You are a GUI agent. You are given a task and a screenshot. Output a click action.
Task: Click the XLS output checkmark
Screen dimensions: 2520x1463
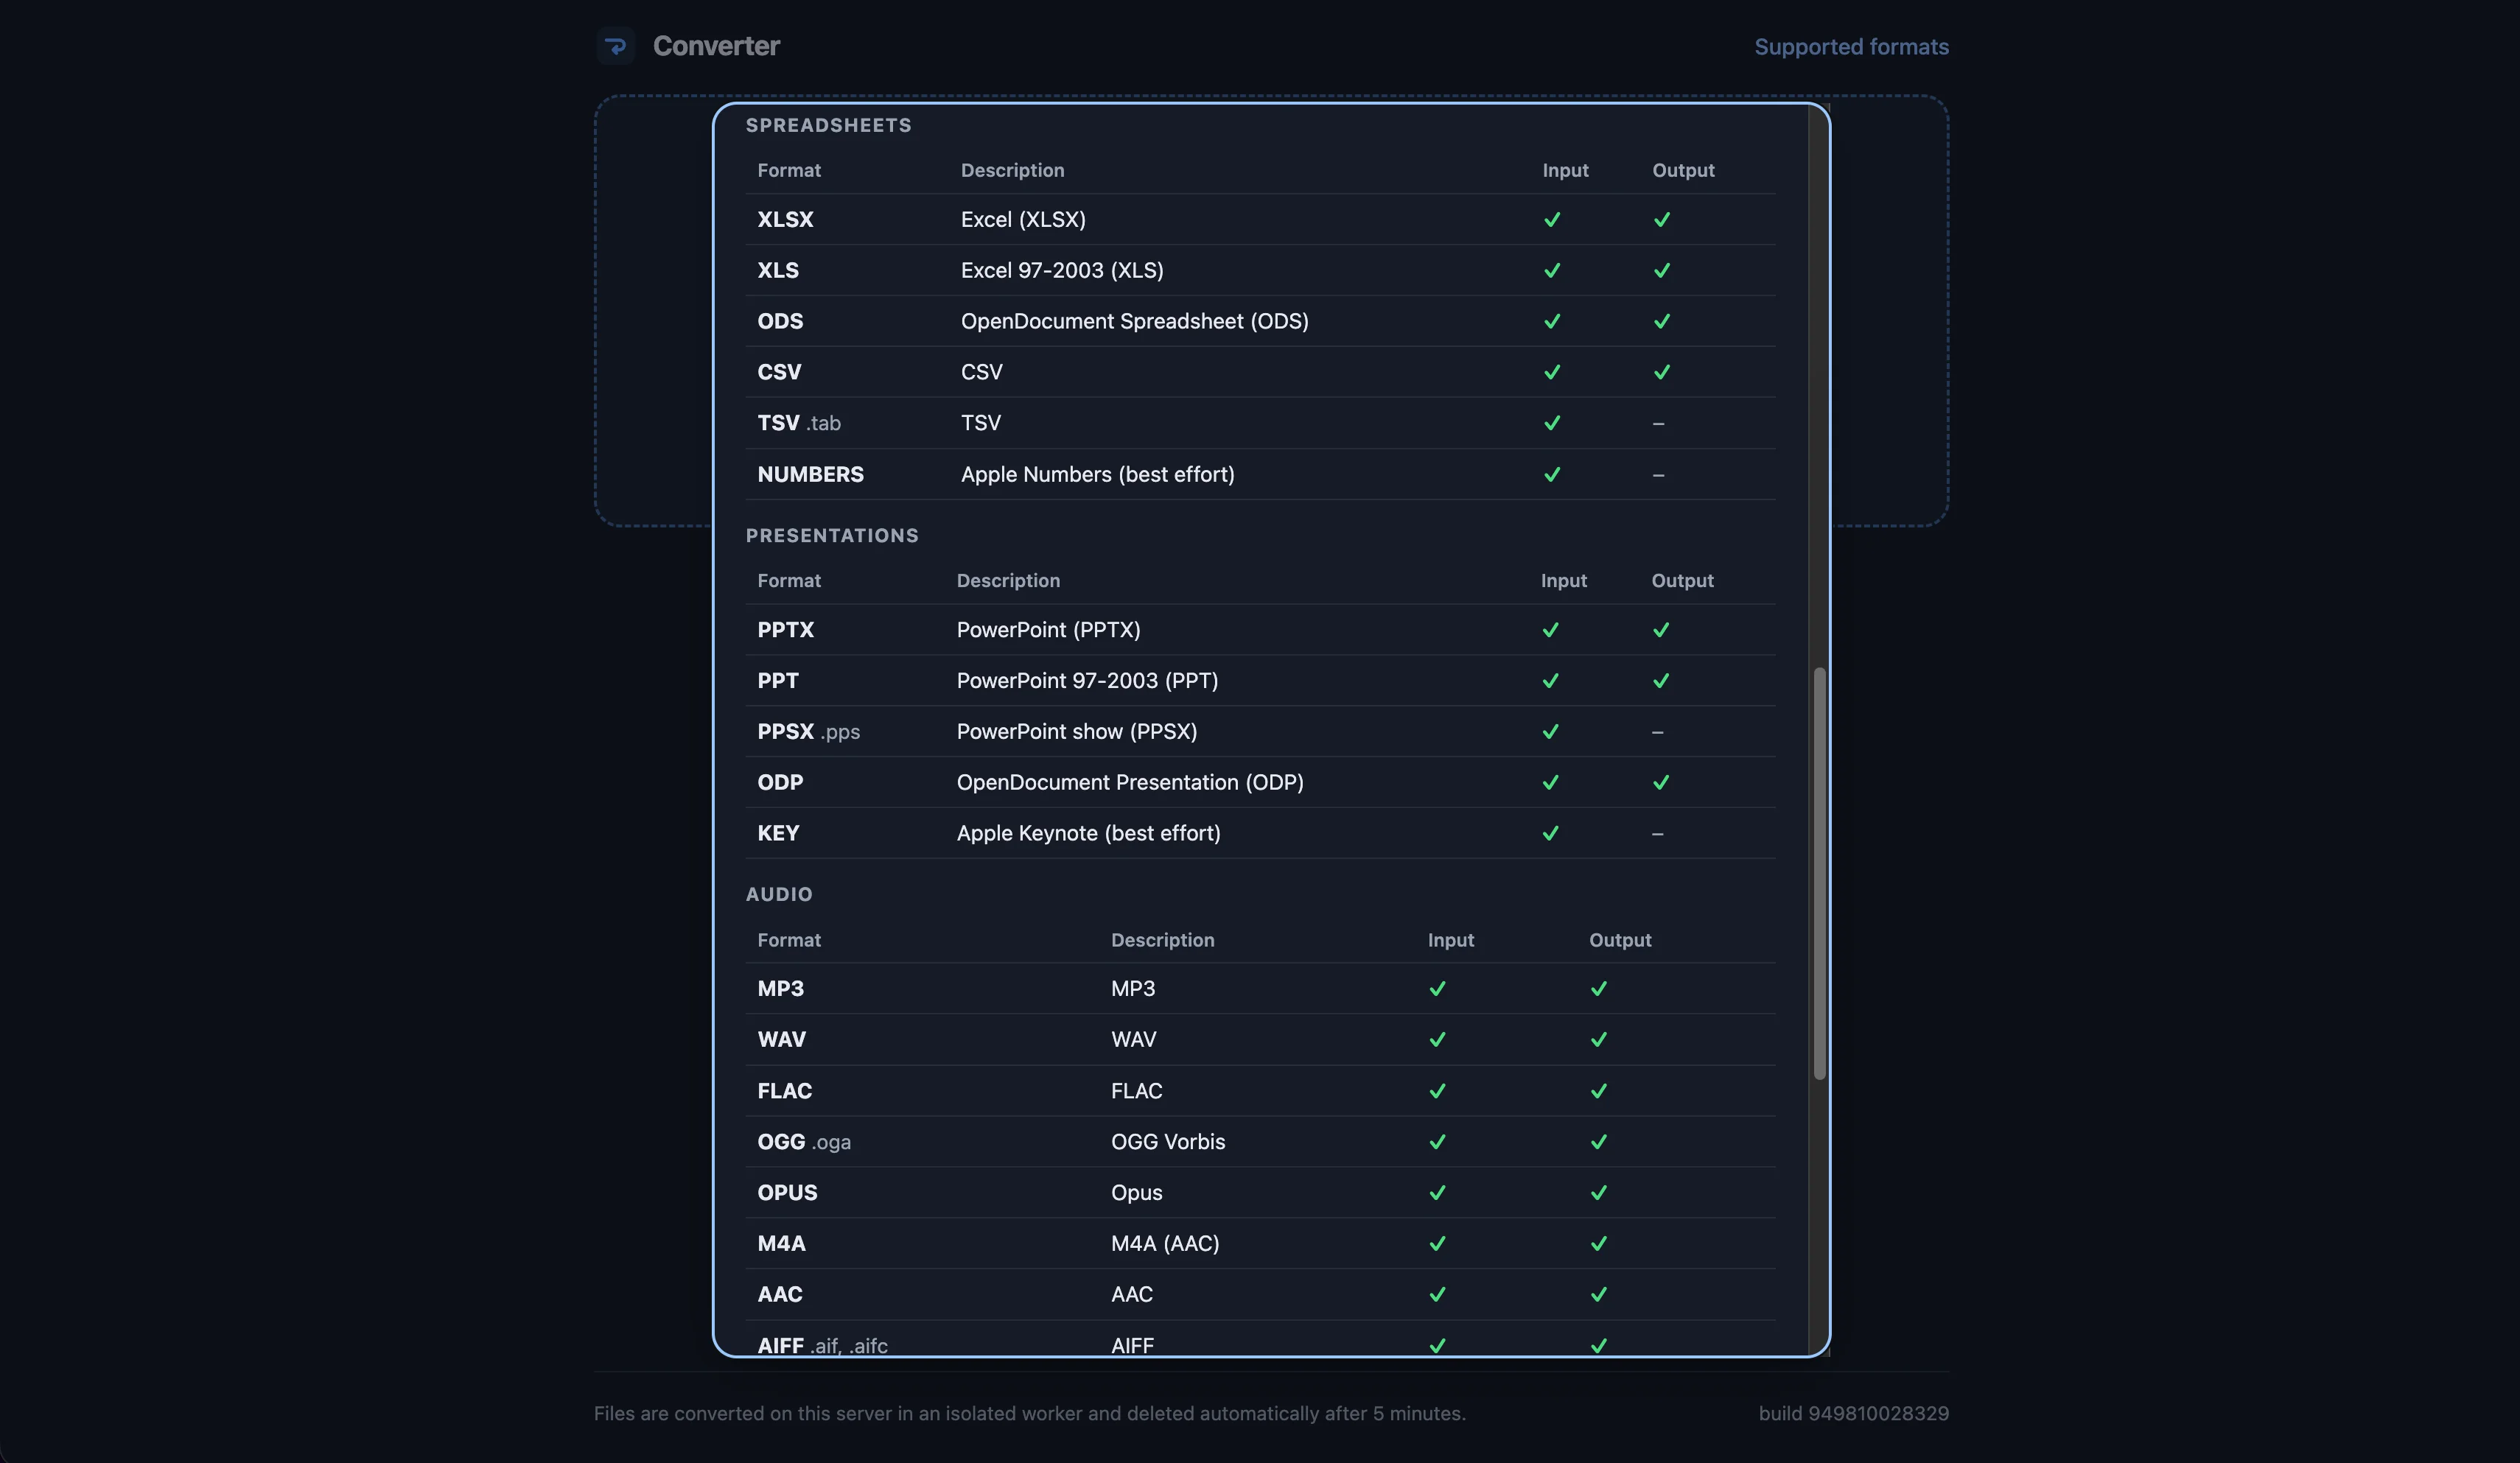click(x=1662, y=270)
